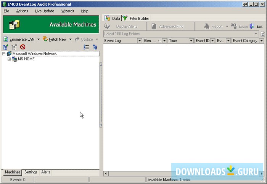Click the refresh icon beside log entries combo
Viewport: 267px width, 184px height.
(263, 34)
